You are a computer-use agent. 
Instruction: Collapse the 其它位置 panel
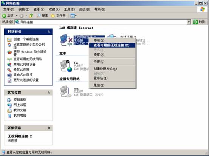click(49, 93)
